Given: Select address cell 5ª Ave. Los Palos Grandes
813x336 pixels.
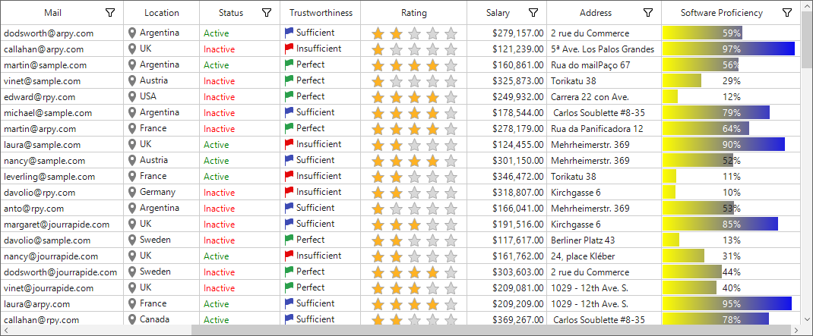Looking at the screenshot, I should pos(604,49).
